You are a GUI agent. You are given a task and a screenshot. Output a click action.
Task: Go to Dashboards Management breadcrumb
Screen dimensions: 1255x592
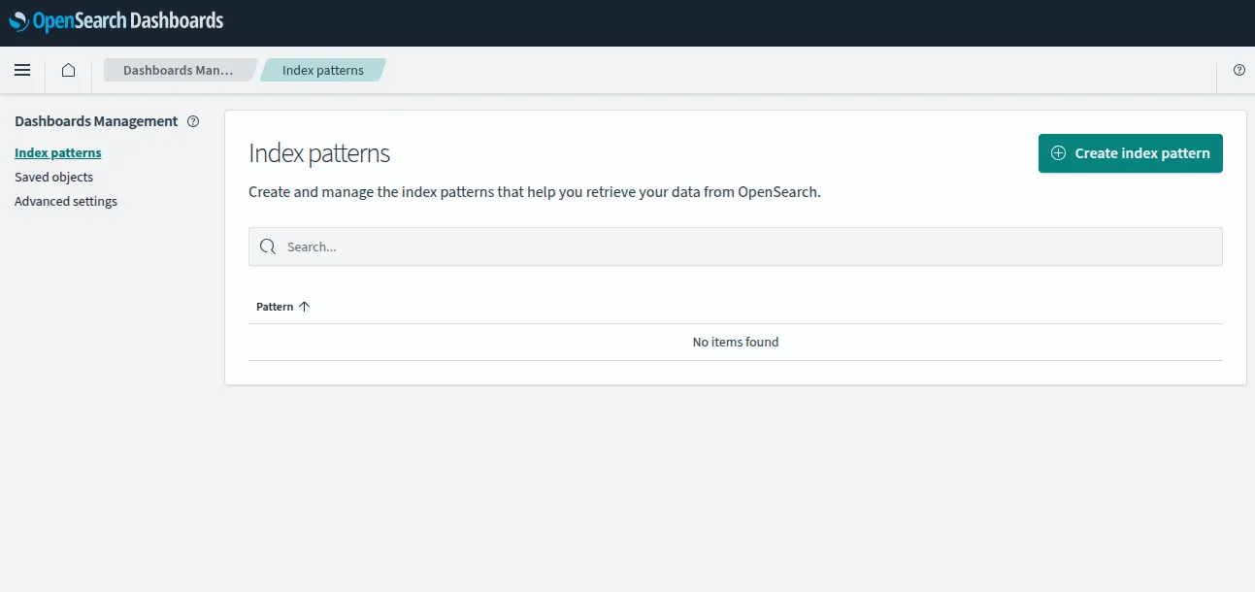(178, 70)
